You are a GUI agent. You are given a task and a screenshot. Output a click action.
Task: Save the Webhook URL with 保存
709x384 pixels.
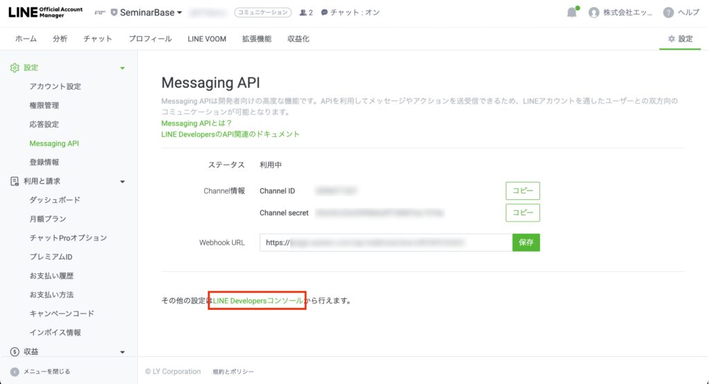(x=526, y=242)
